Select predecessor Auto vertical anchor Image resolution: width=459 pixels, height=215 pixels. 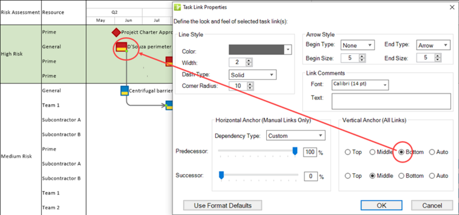[432, 152]
